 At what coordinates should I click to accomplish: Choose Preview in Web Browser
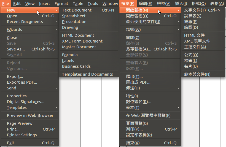[30, 115]
